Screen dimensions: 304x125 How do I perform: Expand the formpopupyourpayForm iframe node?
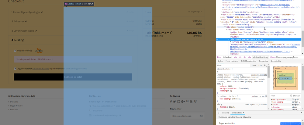point(231,42)
